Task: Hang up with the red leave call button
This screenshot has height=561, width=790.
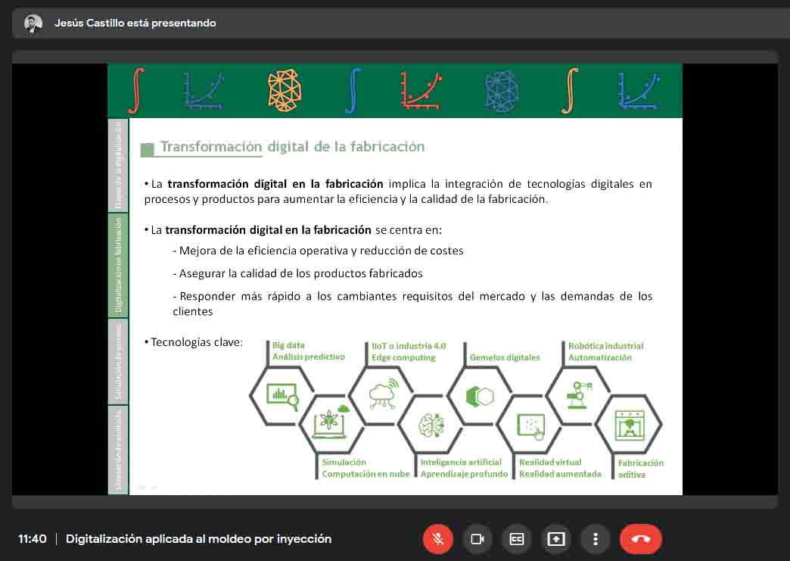Action: click(641, 539)
